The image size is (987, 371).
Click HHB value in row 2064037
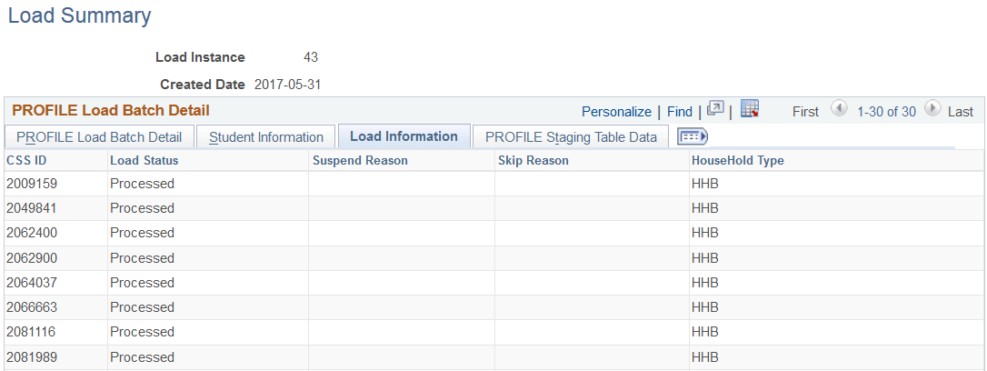[x=705, y=283]
